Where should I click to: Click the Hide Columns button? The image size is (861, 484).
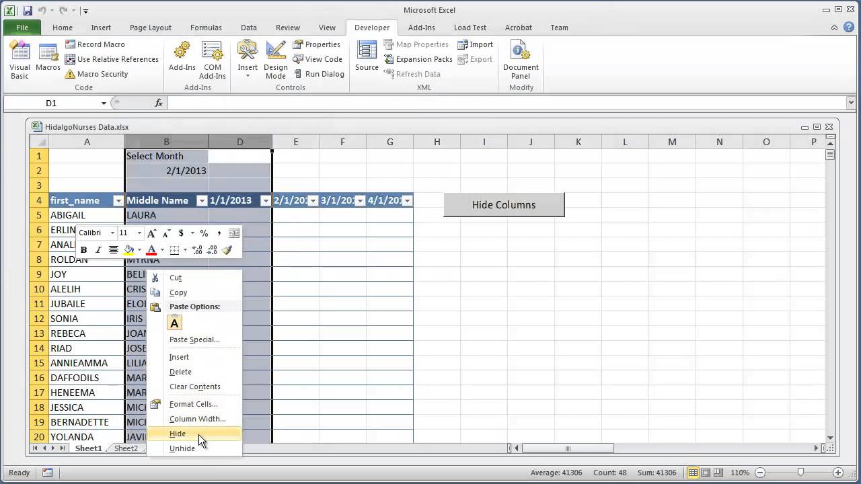pos(504,205)
